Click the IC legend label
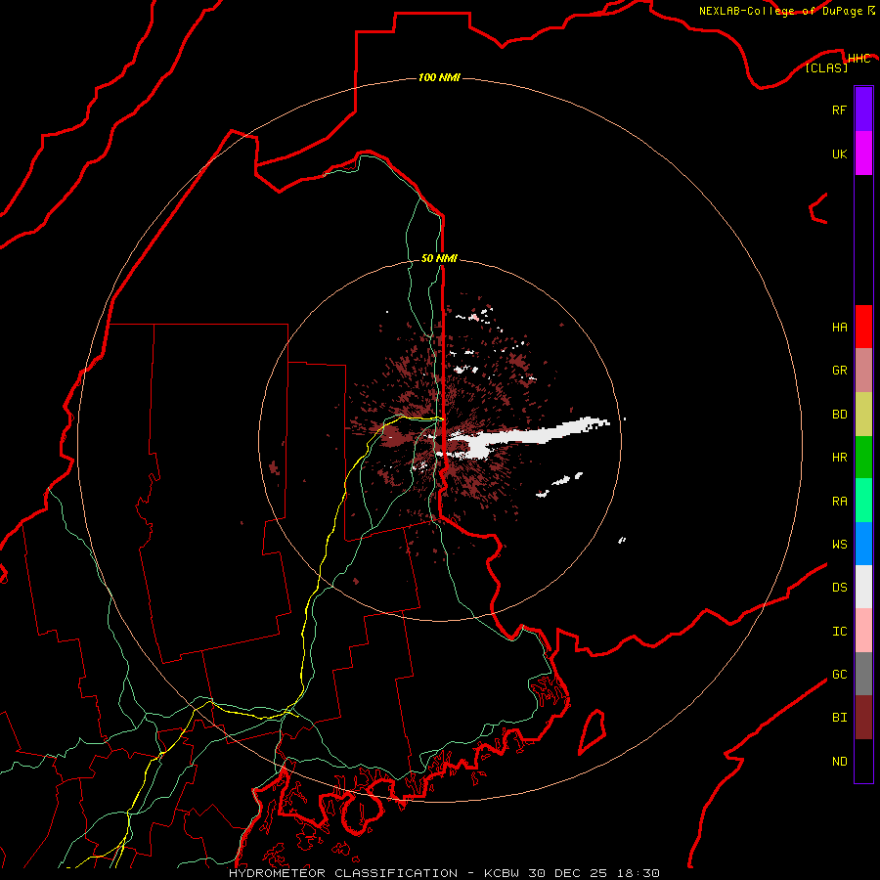 [839, 632]
